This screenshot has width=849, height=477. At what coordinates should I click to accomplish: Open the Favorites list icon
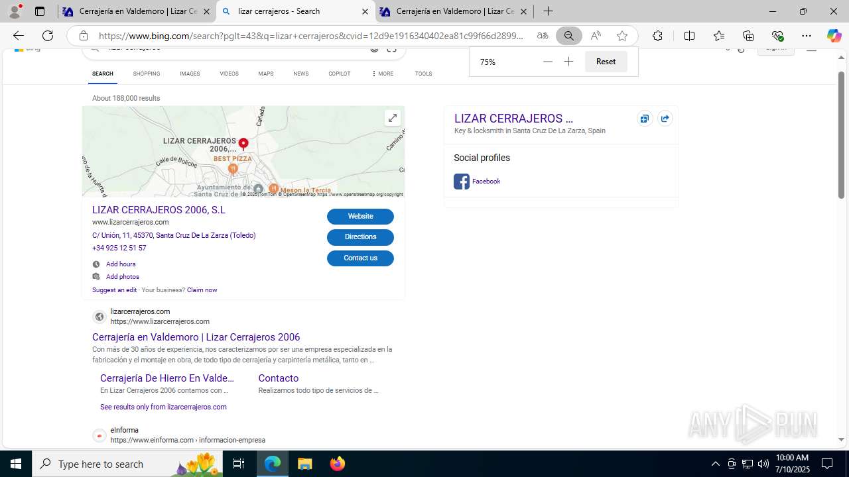(719, 36)
